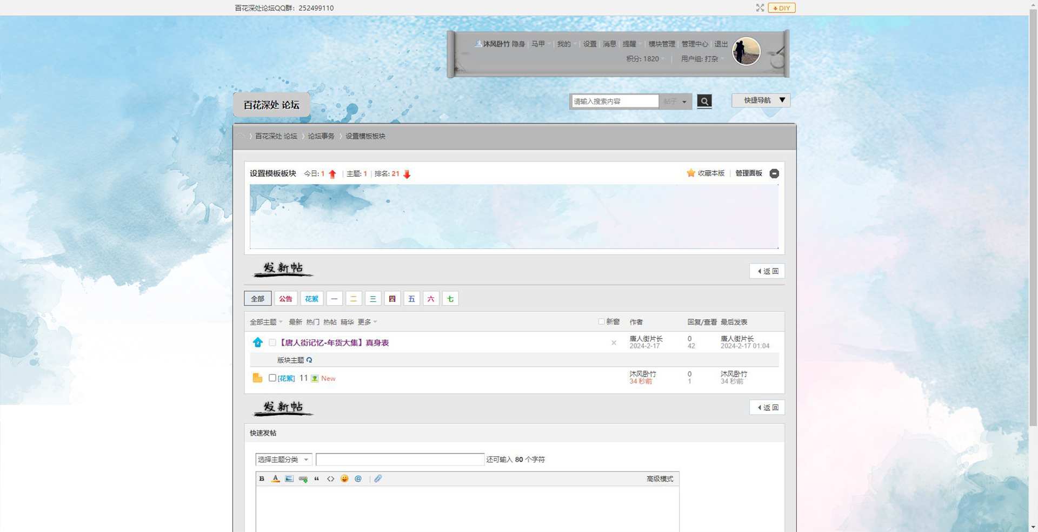The width and height of the screenshot is (1038, 532).
Task: Expand the 快捷导航 quick navigation menu
Action: pos(761,100)
